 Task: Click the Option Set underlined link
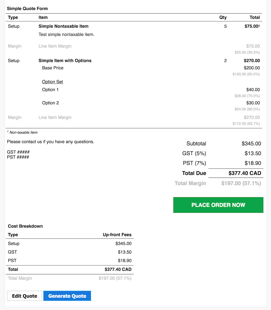coord(53,82)
